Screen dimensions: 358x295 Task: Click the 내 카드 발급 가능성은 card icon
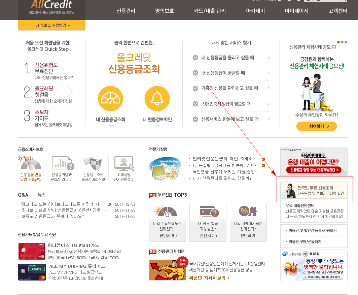209,211
